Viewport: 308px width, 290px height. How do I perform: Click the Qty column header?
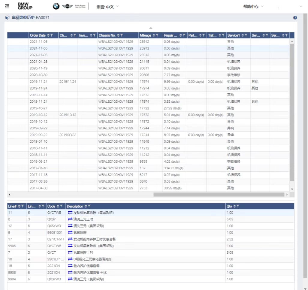260,206
